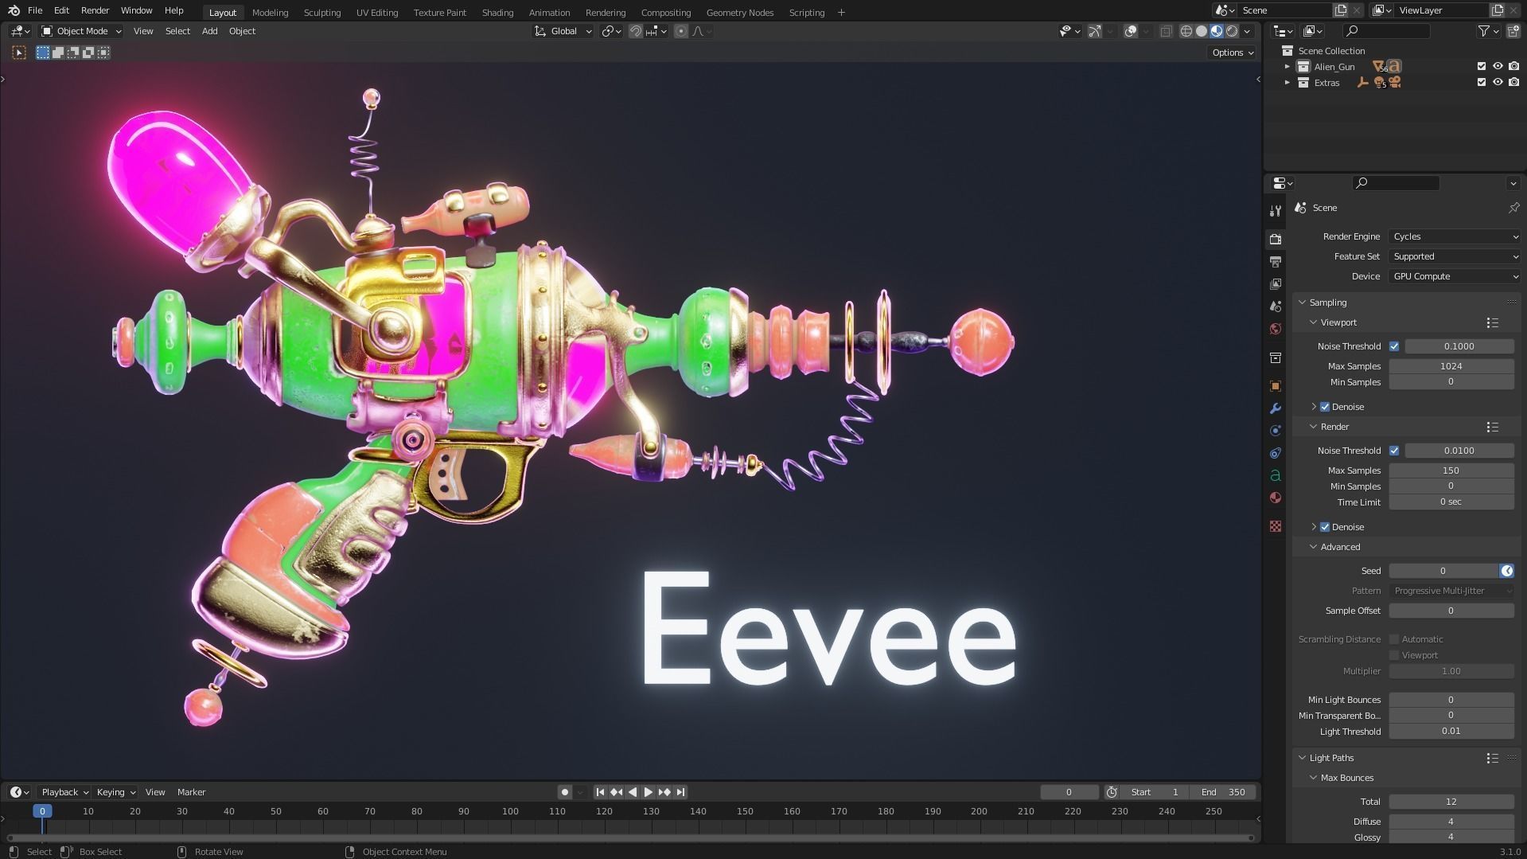This screenshot has height=859, width=1527.
Task: Switch viewport to Rendered shading
Action: [1232, 31]
